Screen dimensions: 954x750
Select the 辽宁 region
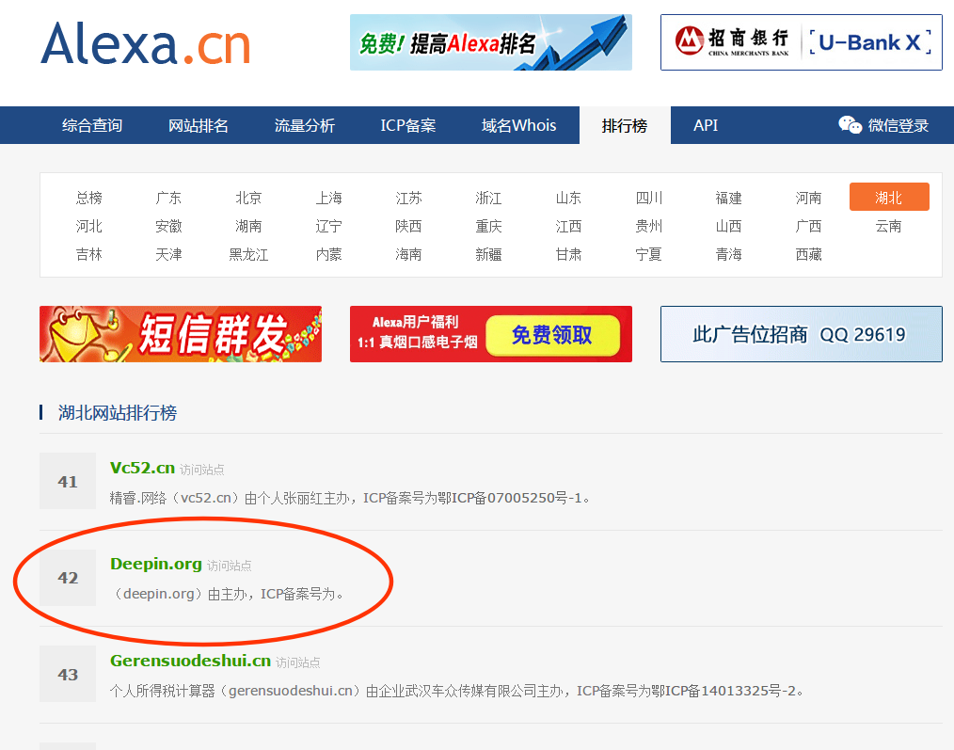click(328, 226)
